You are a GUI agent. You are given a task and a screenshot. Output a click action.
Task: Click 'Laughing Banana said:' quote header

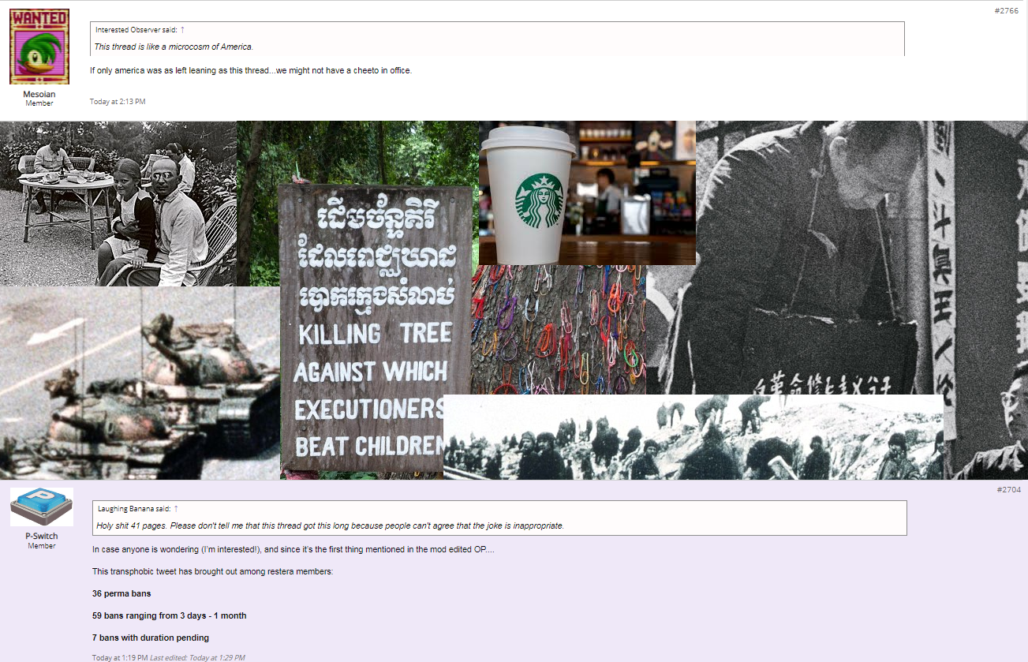tap(134, 509)
